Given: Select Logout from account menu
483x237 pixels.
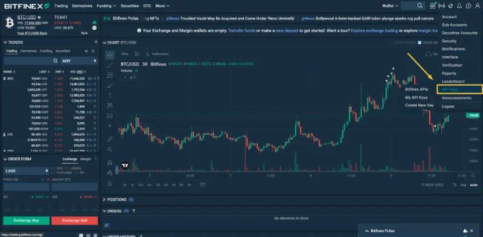Looking at the screenshot, I should coord(448,106).
